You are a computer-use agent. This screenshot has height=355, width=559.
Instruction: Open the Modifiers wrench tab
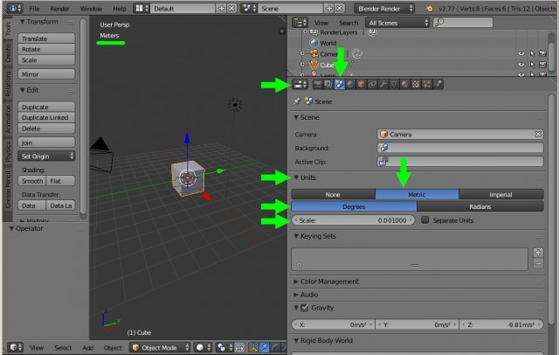pos(383,84)
